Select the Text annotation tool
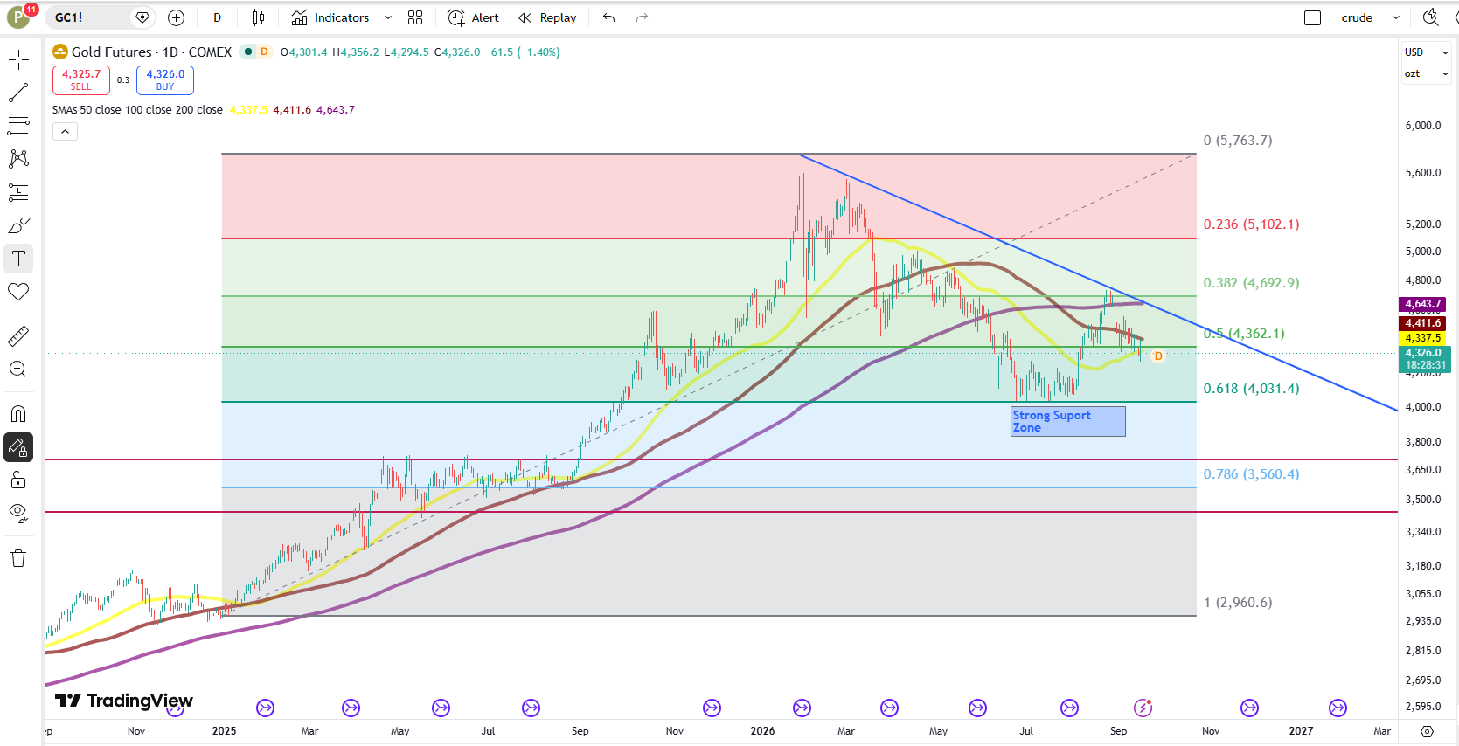The image size is (1459, 746). pos(18,259)
